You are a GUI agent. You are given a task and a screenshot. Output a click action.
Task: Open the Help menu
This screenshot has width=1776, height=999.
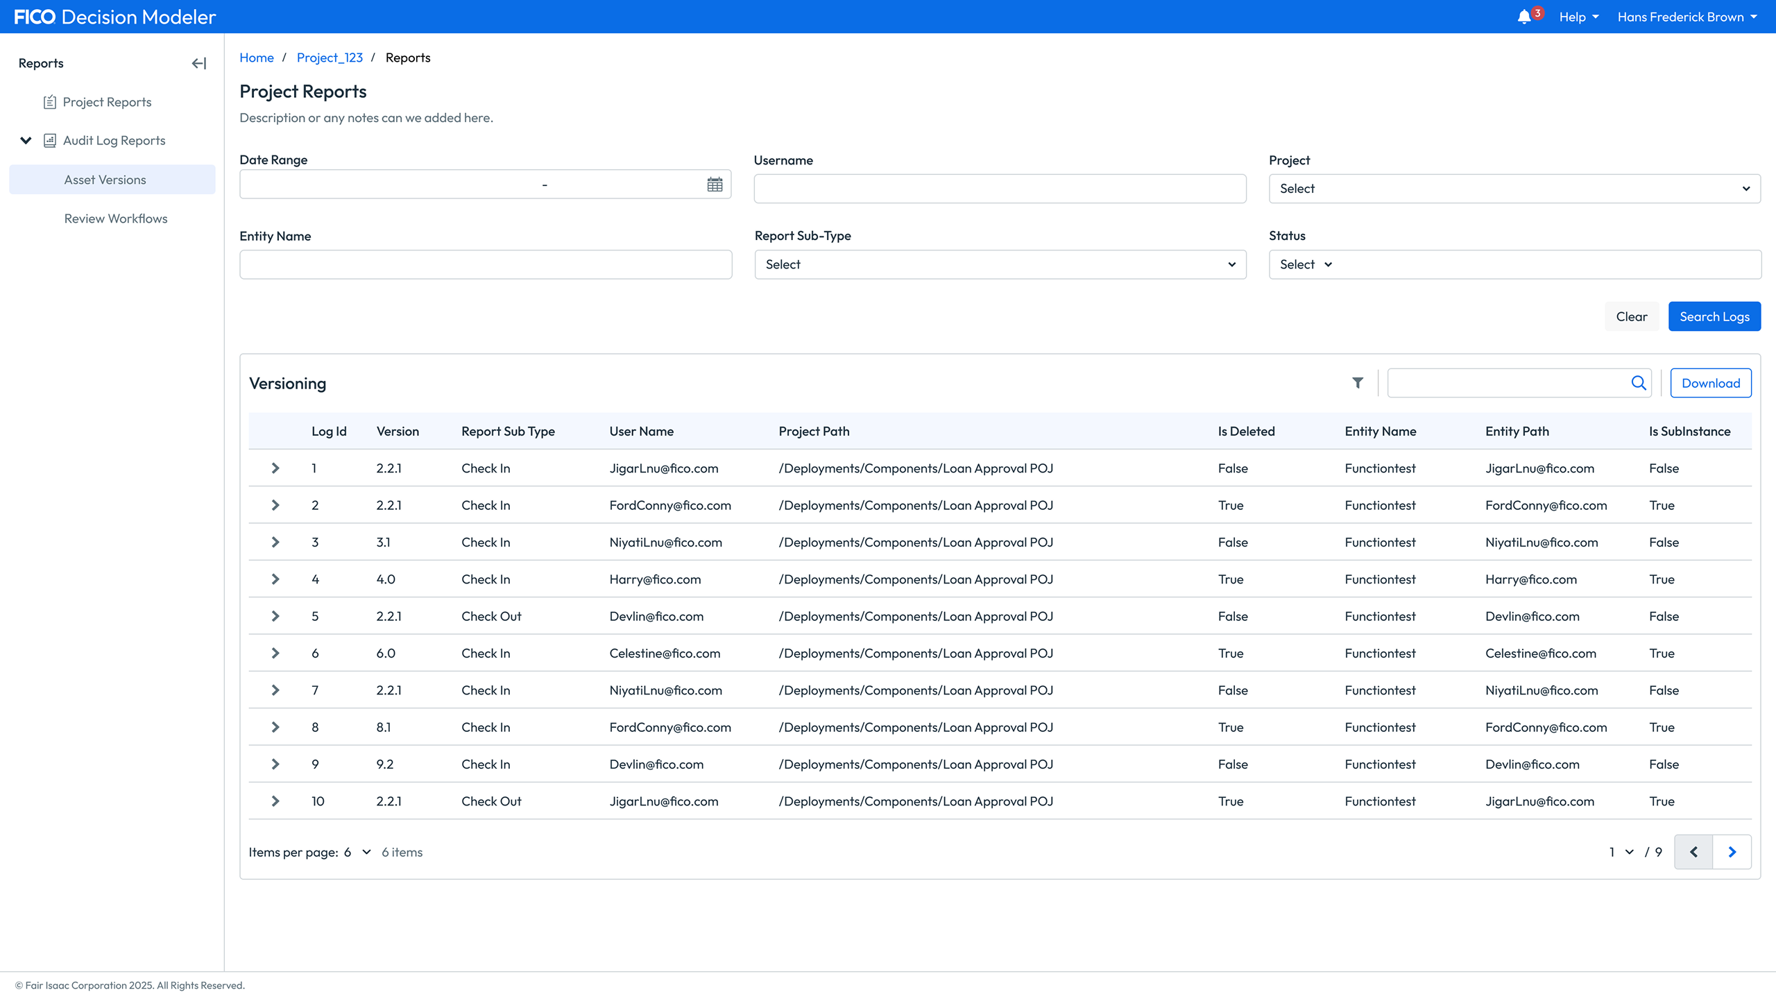coord(1578,17)
